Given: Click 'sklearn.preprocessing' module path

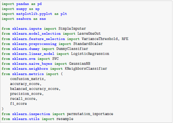Looking at the screenshot, I should (x=34, y=44).
